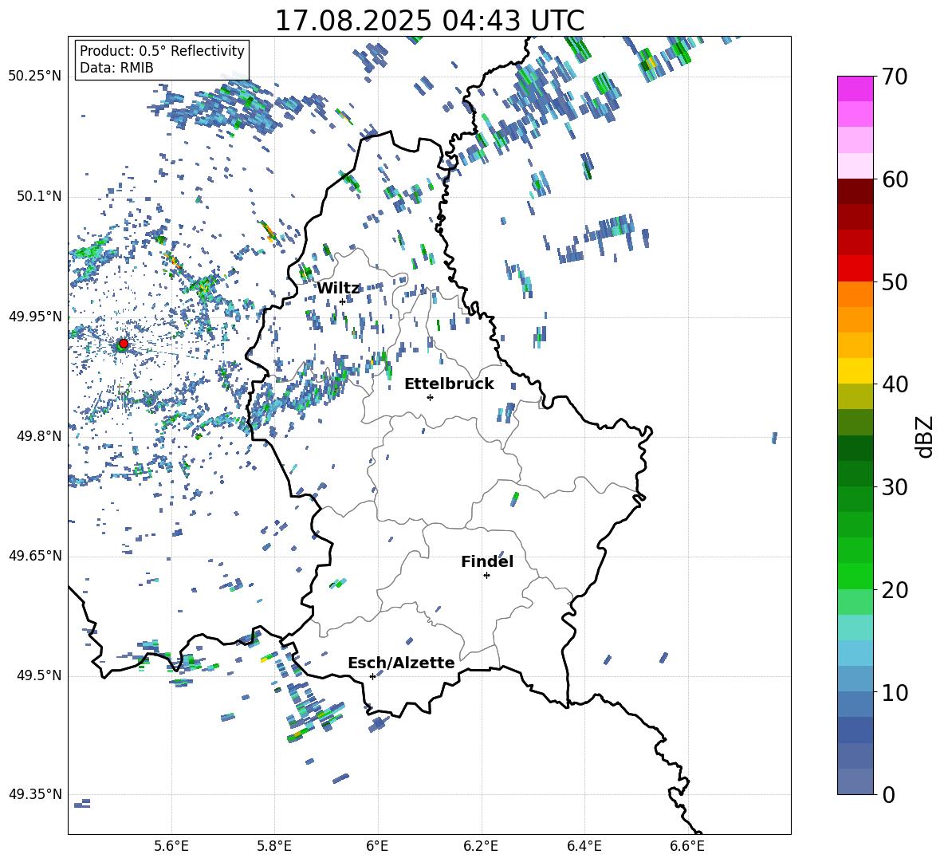Click the 60 label on the colorbar

tap(894, 179)
